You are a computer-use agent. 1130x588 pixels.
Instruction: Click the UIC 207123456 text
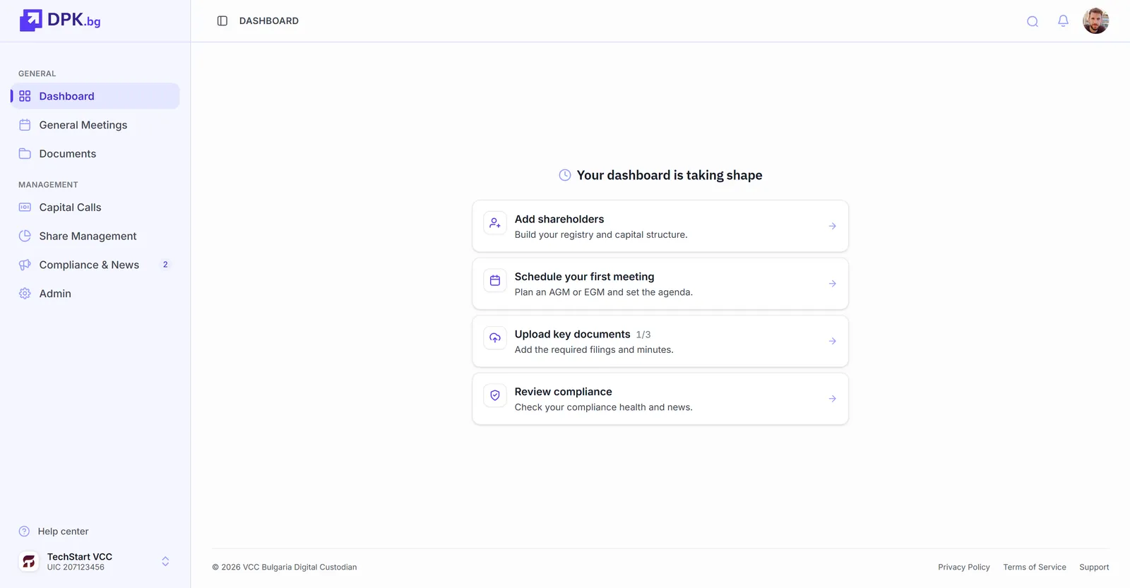coord(76,568)
